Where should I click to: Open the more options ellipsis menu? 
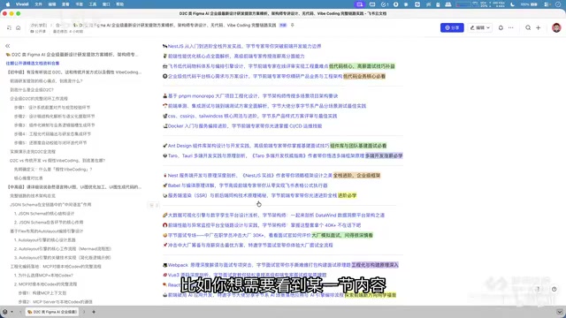click(511, 27)
